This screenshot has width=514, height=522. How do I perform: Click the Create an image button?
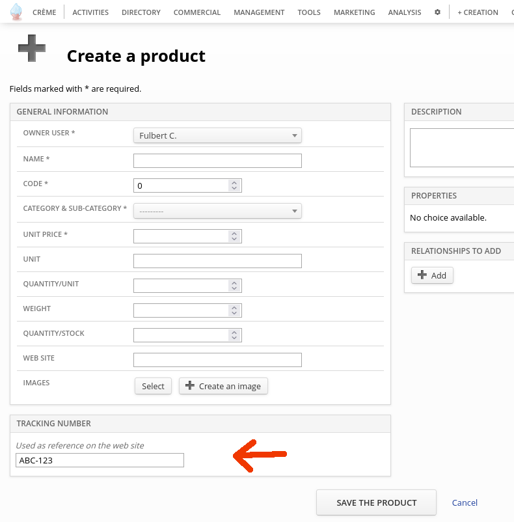pos(223,386)
